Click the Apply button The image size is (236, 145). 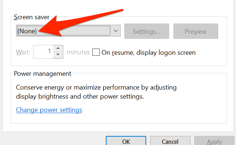point(214,141)
